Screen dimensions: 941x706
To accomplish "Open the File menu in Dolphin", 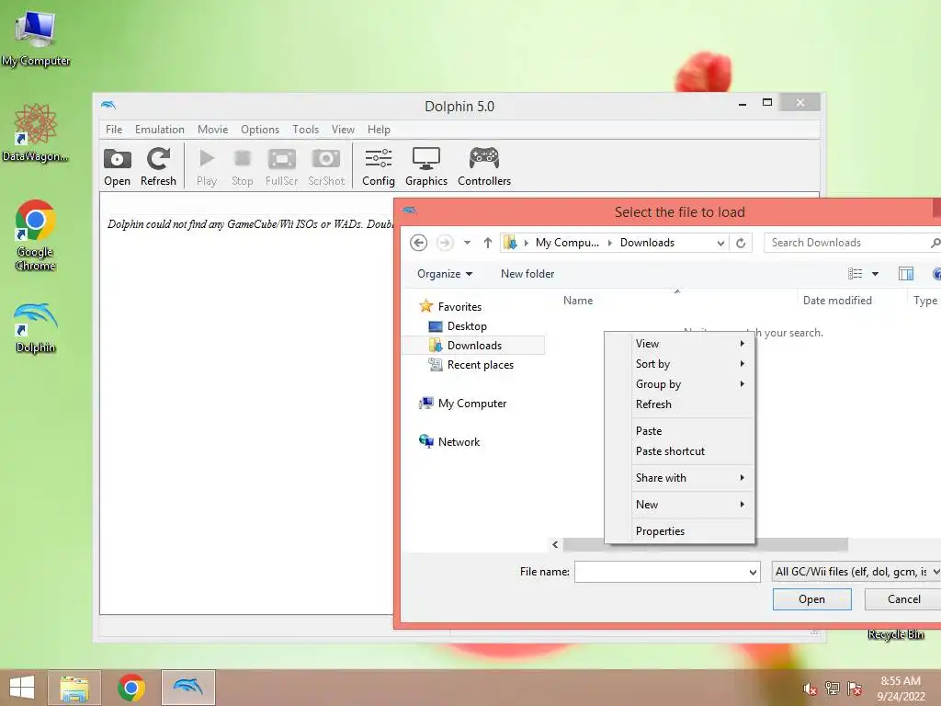I will point(114,129).
